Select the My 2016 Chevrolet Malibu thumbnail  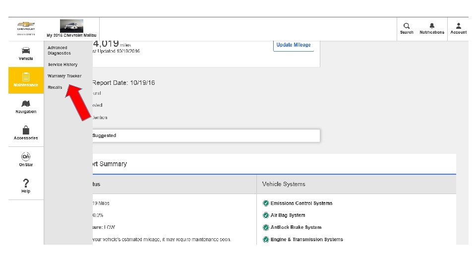71,26
